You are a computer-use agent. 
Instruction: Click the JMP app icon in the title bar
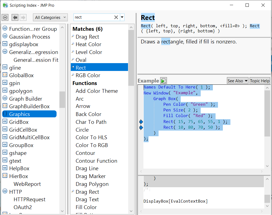5,5
